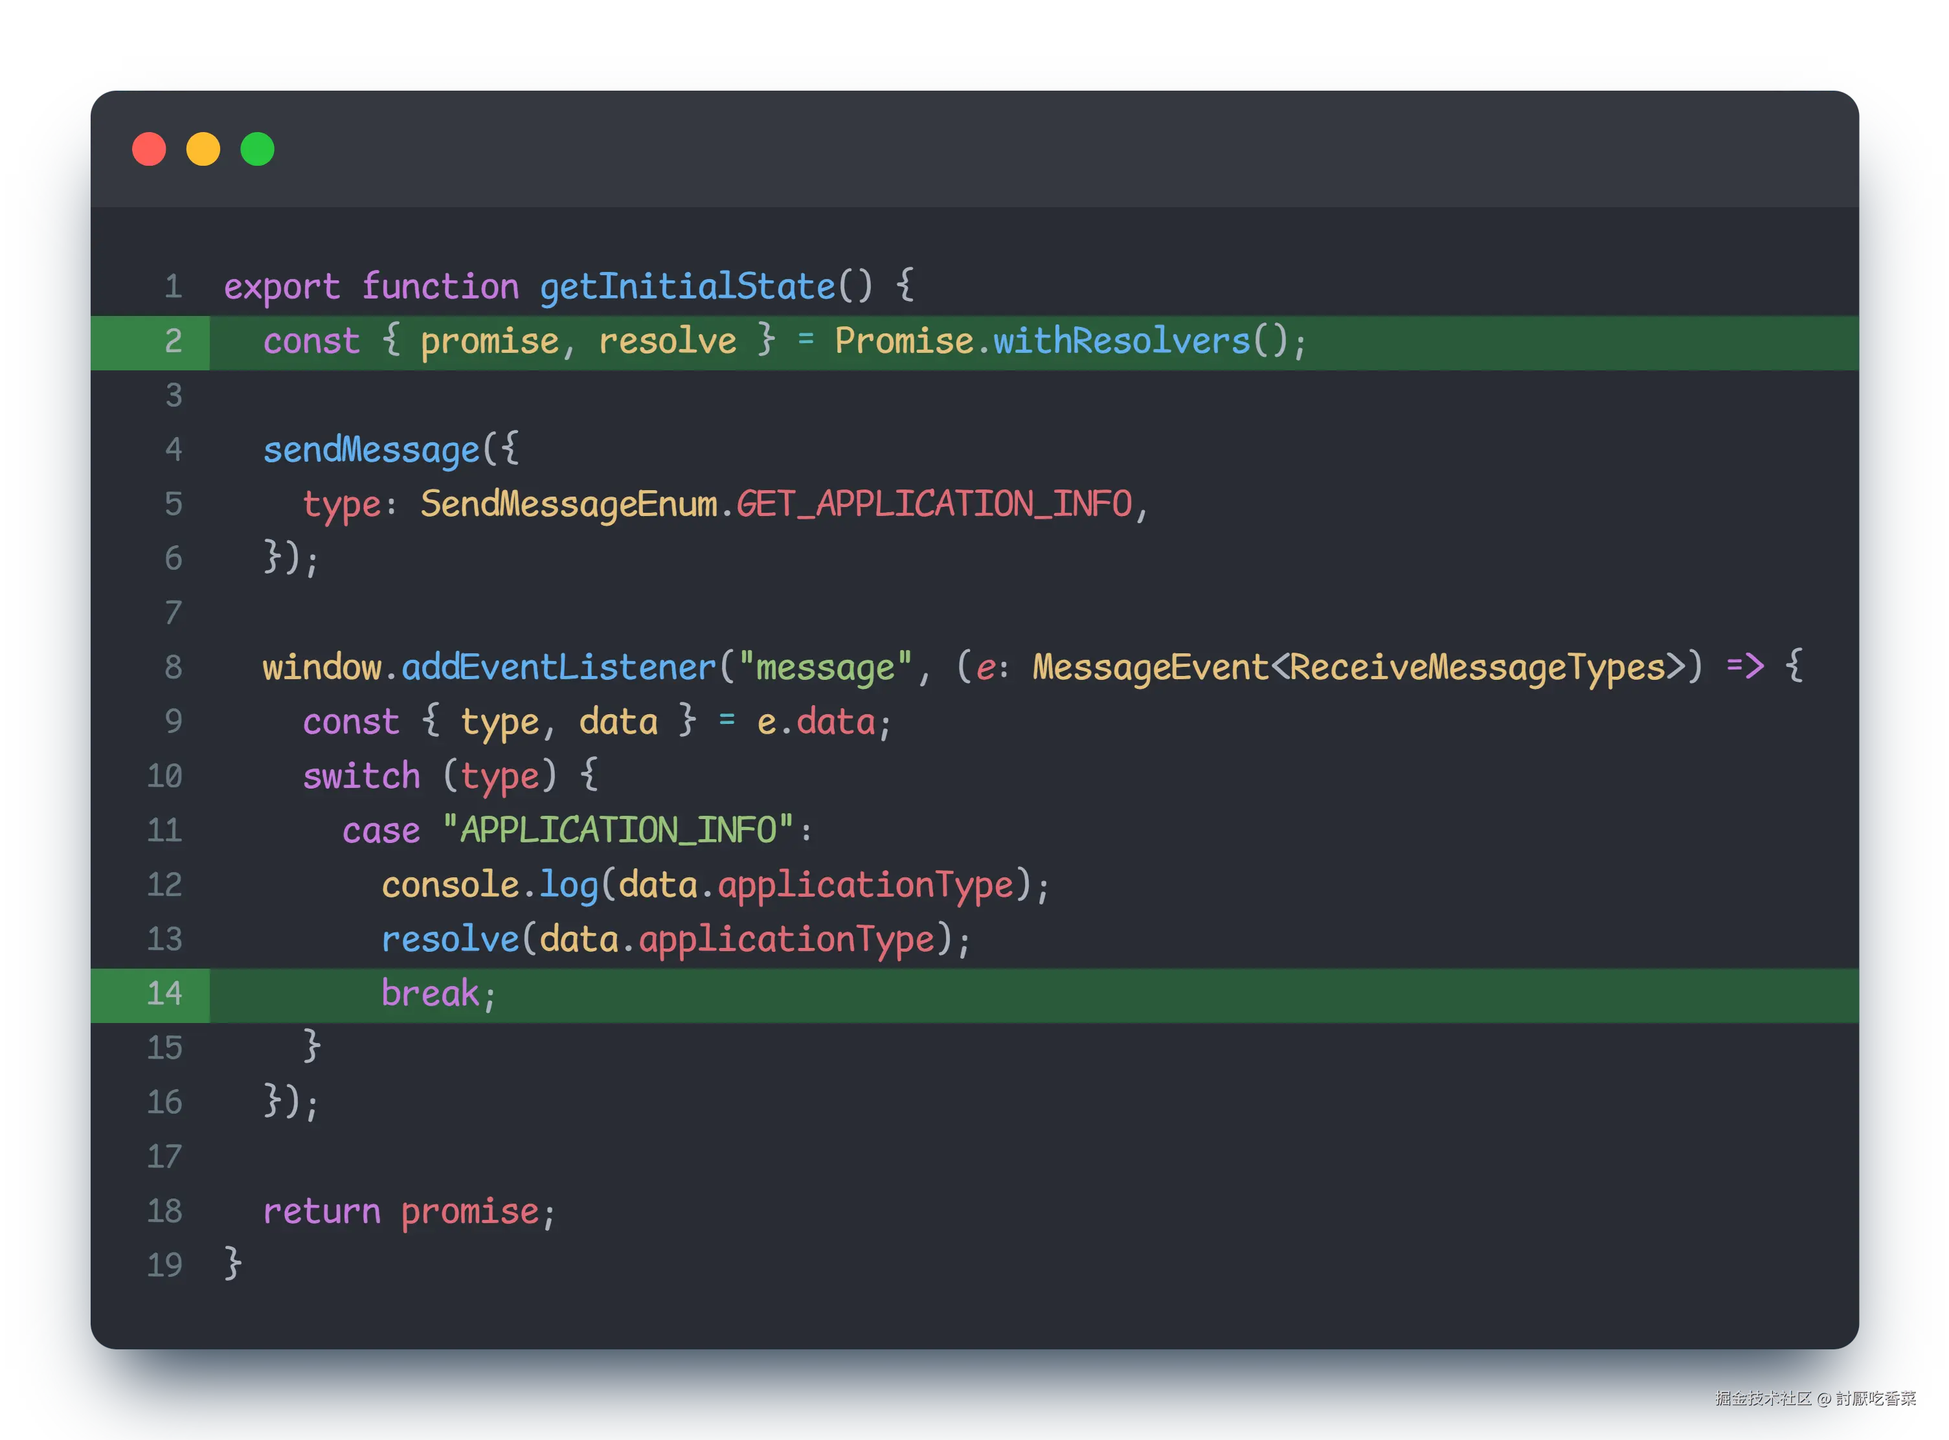Click the "APPLICATION_INFO" case string
This screenshot has height=1440, width=1949.
tap(618, 831)
